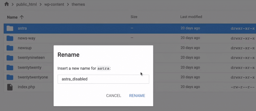
Task: Focus the new name input field
Action: click(103, 79)
